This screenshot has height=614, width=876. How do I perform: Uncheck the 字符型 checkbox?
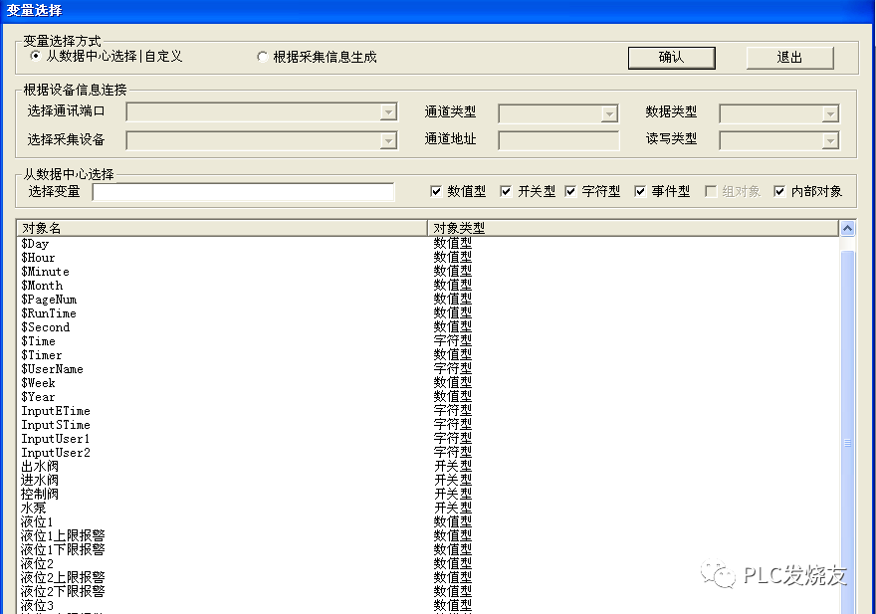571,192
